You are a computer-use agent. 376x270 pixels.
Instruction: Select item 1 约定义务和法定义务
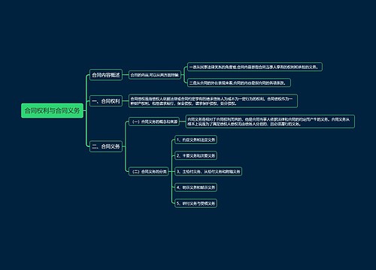click(196, 139)
